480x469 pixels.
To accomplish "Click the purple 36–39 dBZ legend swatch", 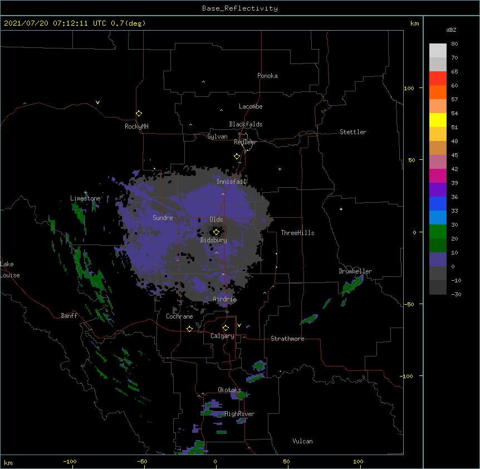I will click(438, 190).
